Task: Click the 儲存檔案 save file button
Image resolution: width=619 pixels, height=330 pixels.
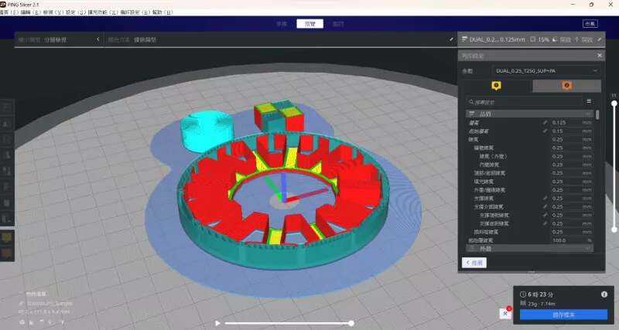Action: click(x=563, y=315)
